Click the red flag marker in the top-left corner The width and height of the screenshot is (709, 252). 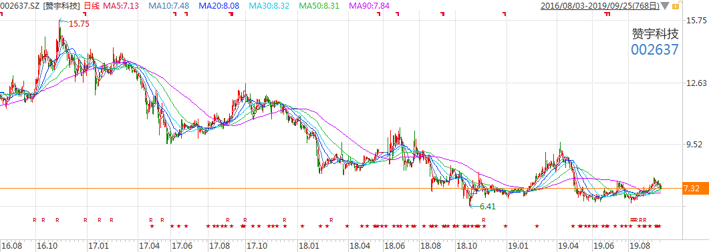2,14
